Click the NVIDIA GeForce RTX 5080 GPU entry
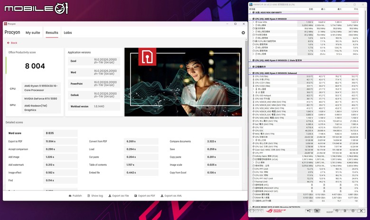 [41, 98]
